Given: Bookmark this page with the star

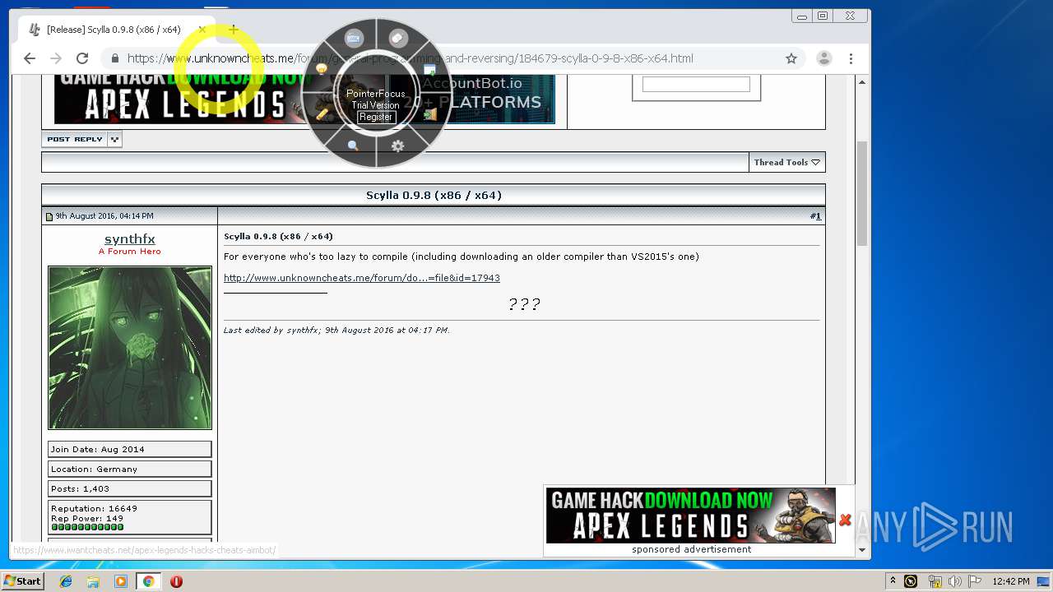Looking at the screenshot, I should pyautogui.click(x=791, y=58).
